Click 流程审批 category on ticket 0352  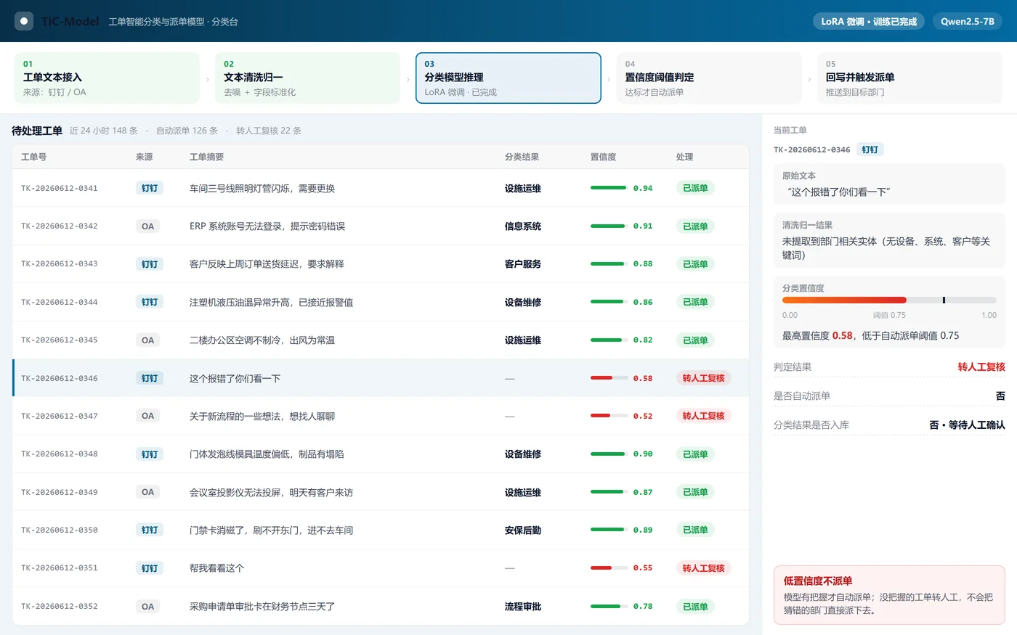pyautogui.click(x=523, y=607)
